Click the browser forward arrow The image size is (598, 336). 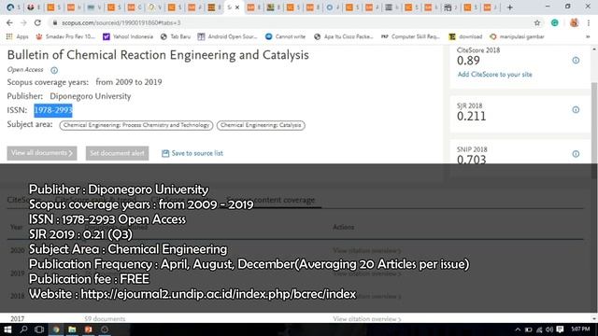pos(23,22)
